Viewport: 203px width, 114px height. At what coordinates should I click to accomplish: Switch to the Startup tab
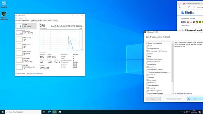(40, 21)
